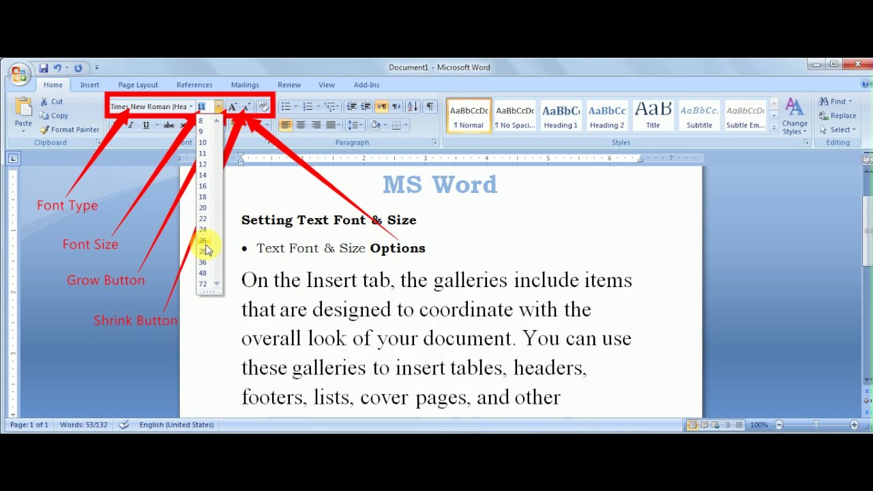
Task: Start a numbered list
Action: pyautogui.click(x=308, y=106)
